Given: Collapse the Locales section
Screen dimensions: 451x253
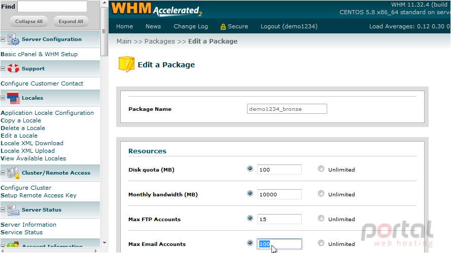Looking at the screenshot, I should (x=3, y=98).
